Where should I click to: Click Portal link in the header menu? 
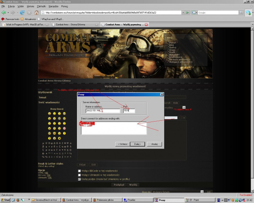[172, 43]
